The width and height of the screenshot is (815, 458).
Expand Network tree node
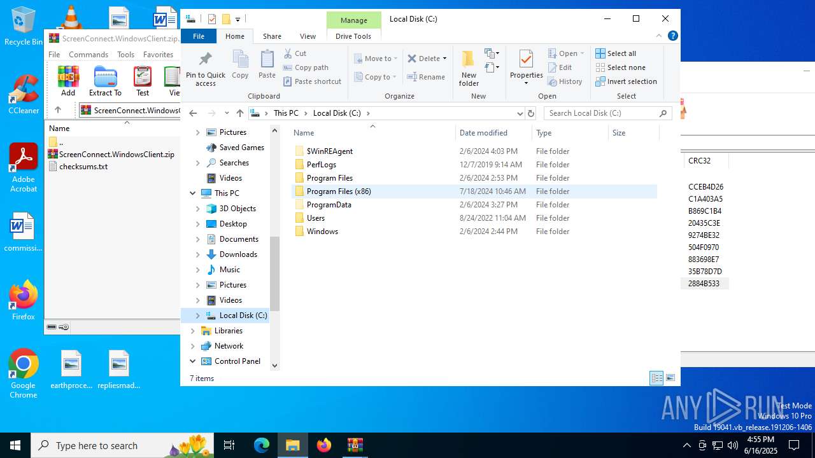[192, 346]
